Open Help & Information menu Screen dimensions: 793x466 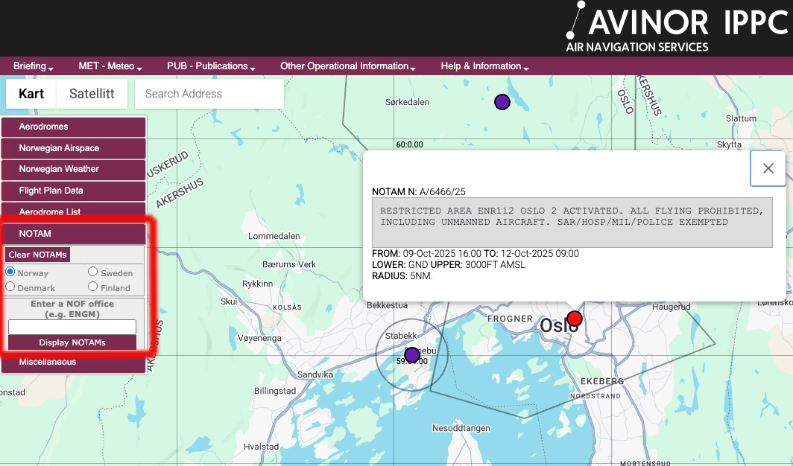tap(484, 66)
